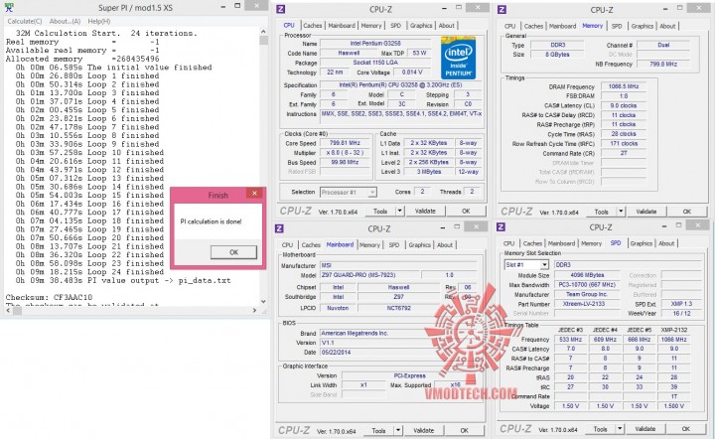The width and height of the screenshot is (715, 439).
Task: Click the Module Size 4096 MBytes field
Action: (x=587, y=275)
